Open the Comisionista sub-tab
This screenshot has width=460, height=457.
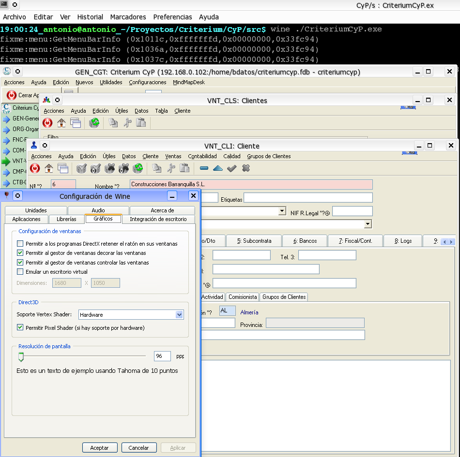pyautogui.click(x=243, y=297)
